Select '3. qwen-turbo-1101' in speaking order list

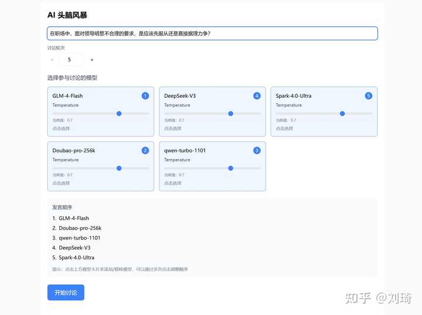pos(76,238)
